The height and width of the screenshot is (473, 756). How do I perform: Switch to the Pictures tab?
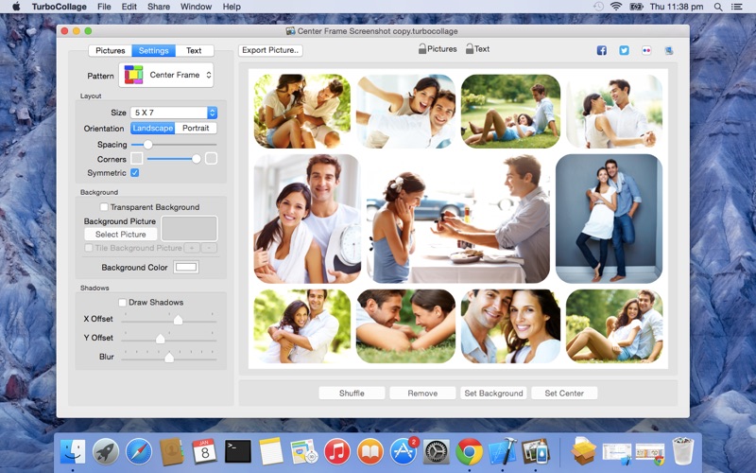point(110,51)
